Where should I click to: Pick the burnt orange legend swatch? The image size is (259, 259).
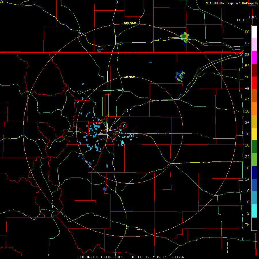254,96
